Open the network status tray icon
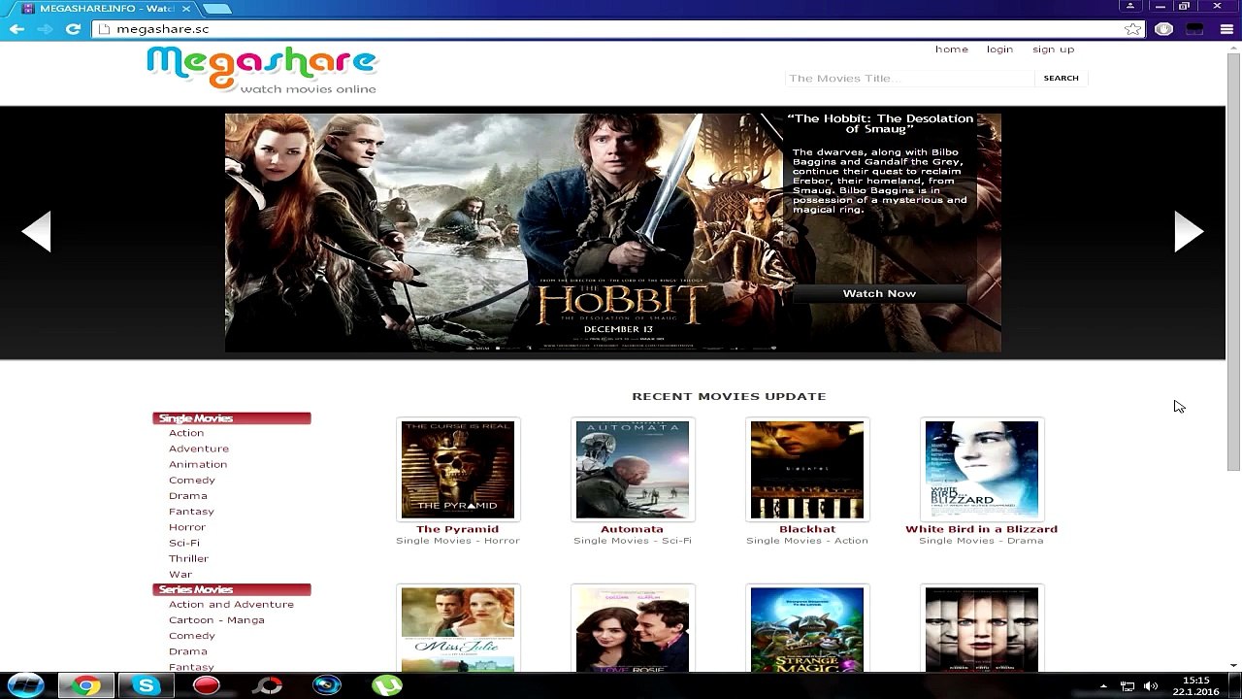The width and height of the screenshot is (1242, 699). (1128, 686)
